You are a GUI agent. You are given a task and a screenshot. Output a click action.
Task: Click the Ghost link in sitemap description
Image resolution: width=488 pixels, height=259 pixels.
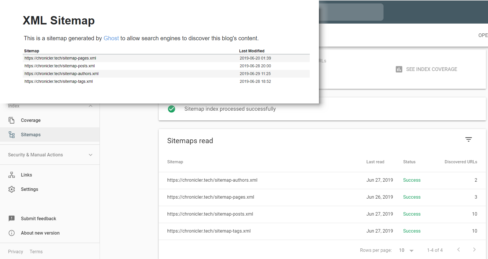pos(111,38)
